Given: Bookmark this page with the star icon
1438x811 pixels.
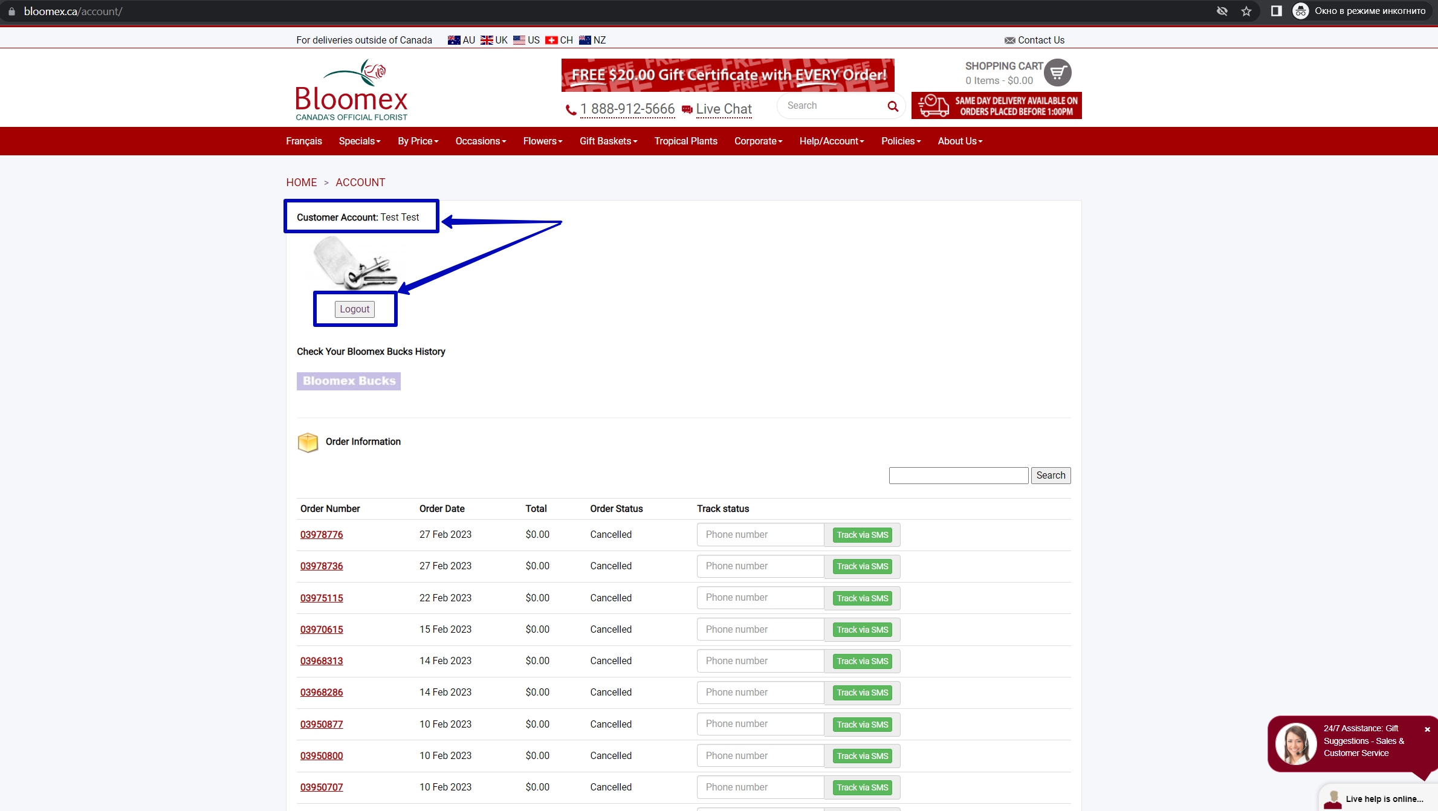Looking at the screenshot, I should click(x=1246, y=11).
